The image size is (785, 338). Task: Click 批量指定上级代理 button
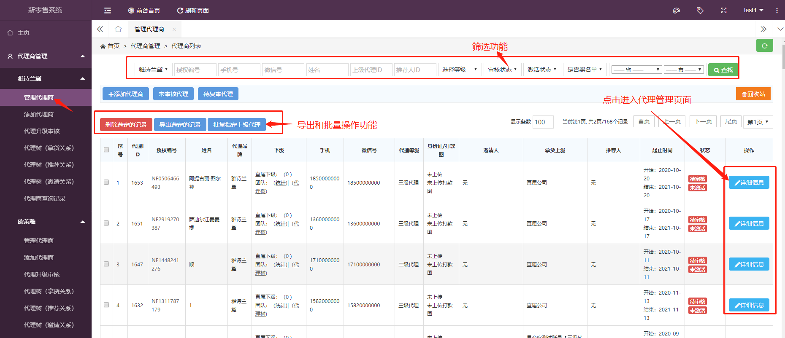click(x=237, y=125)
